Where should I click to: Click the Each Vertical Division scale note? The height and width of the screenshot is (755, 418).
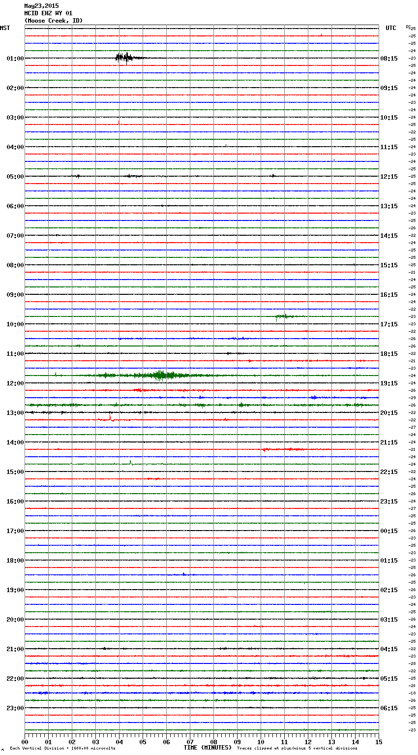62,748
